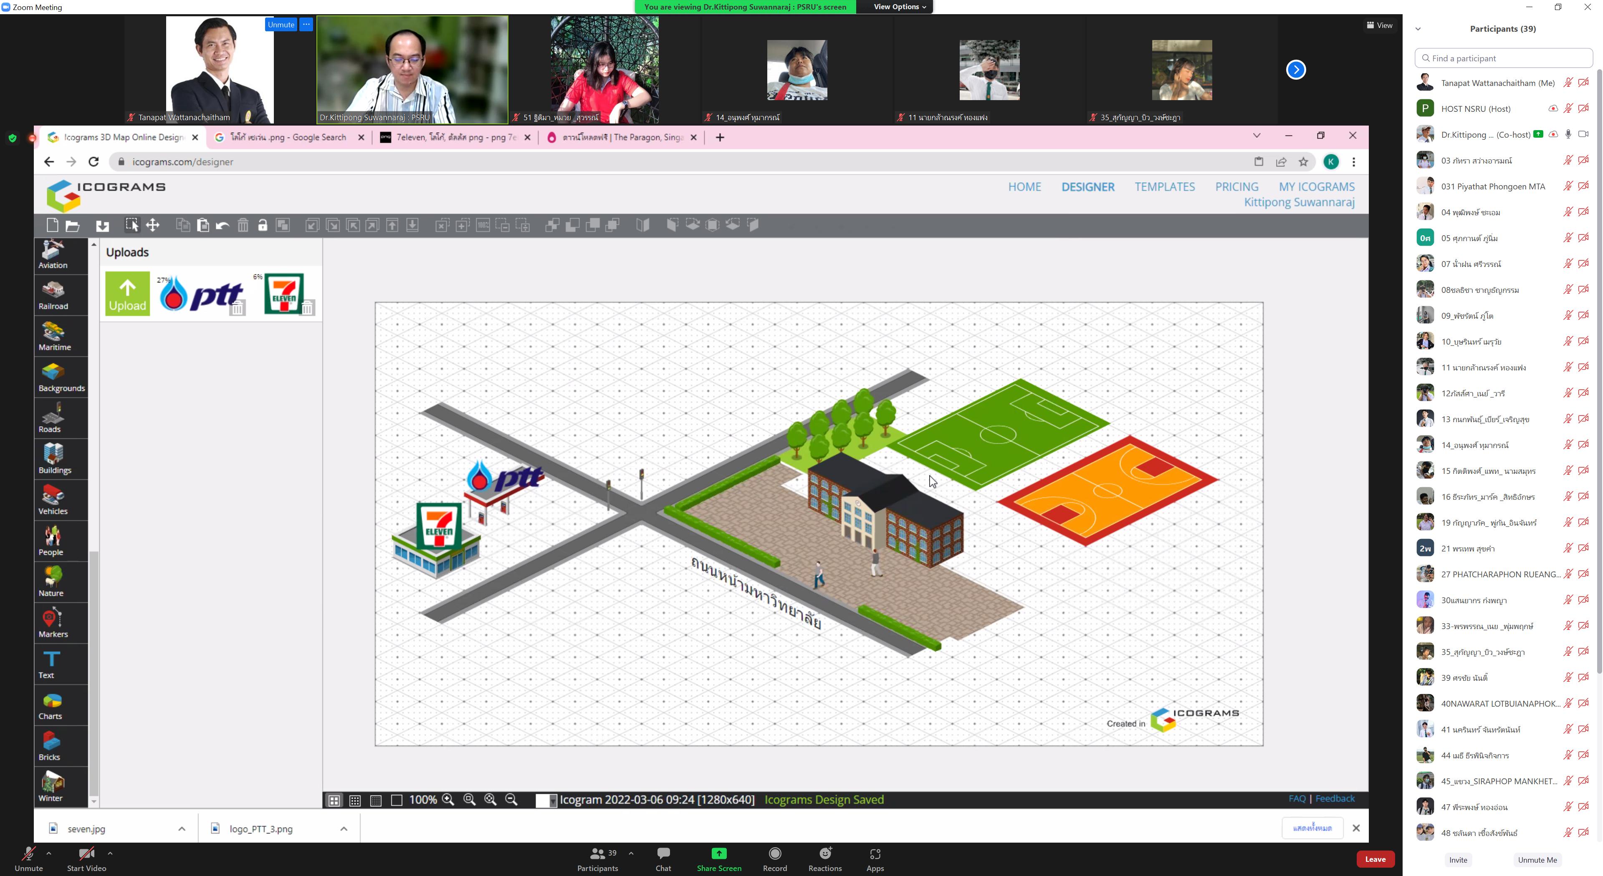Click Invite in participants panel

coord(1457,860)
